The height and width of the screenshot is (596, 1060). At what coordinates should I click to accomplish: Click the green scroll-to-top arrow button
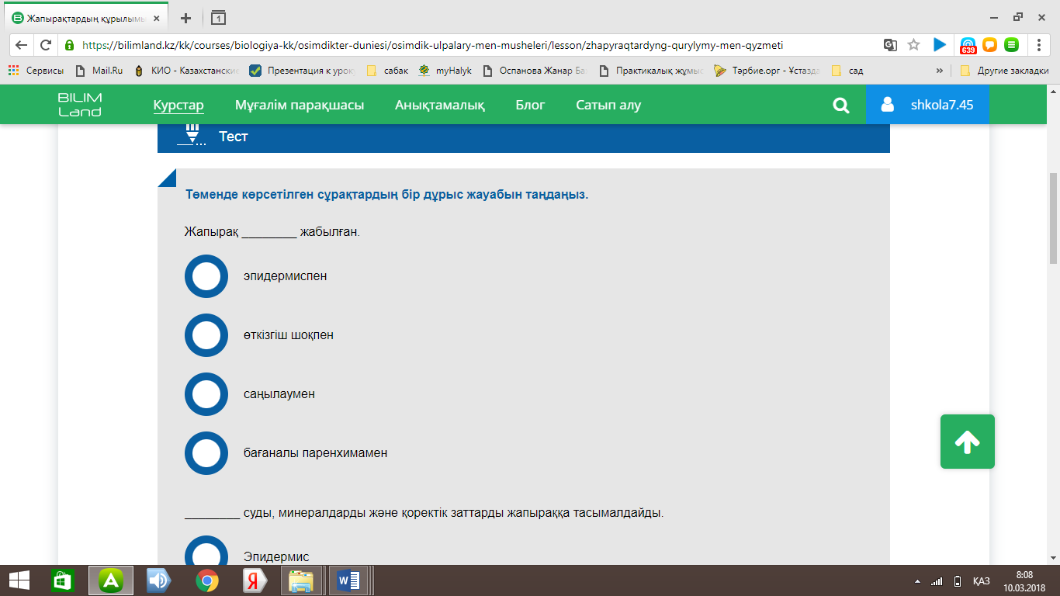coord(968,442)
